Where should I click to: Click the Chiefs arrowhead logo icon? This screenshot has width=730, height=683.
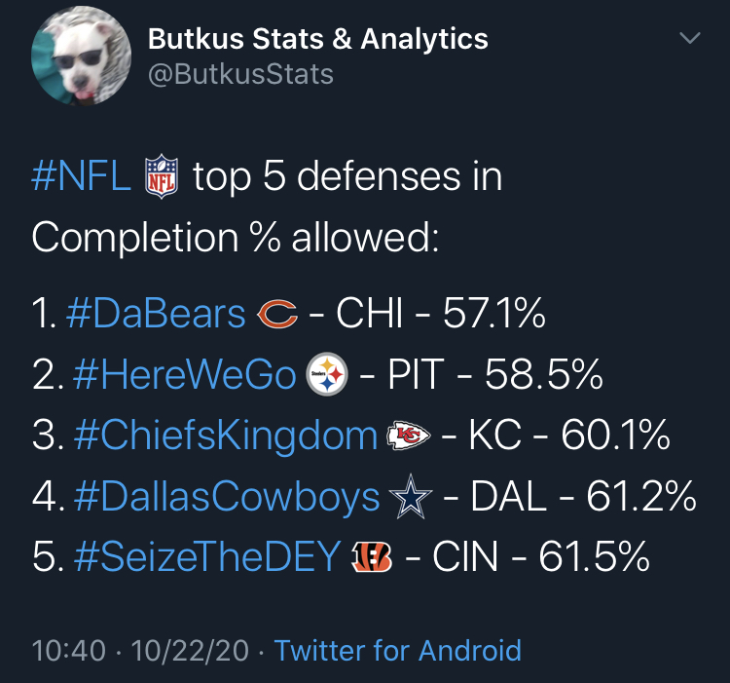pos(409,436)
